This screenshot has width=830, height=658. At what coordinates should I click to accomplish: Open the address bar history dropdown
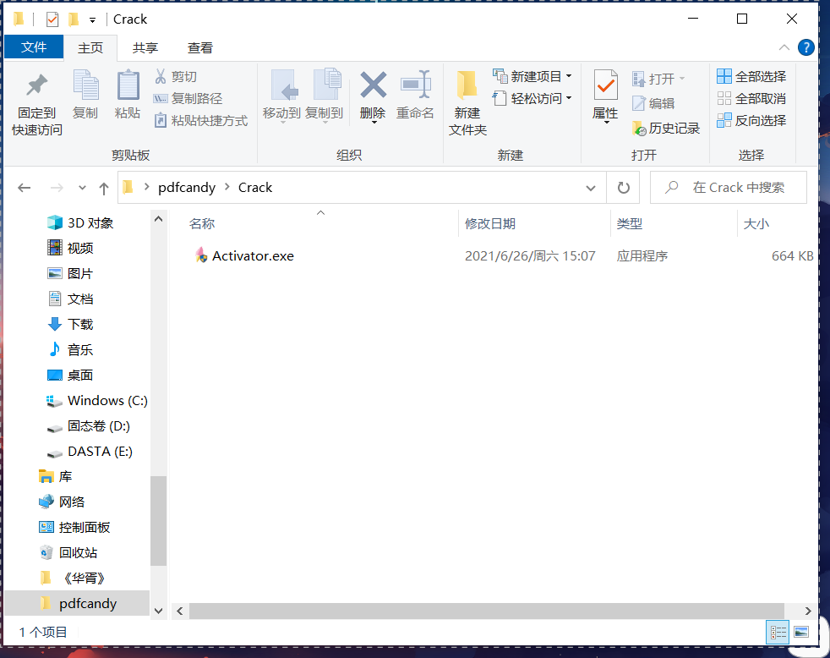[x=591, y=188]
